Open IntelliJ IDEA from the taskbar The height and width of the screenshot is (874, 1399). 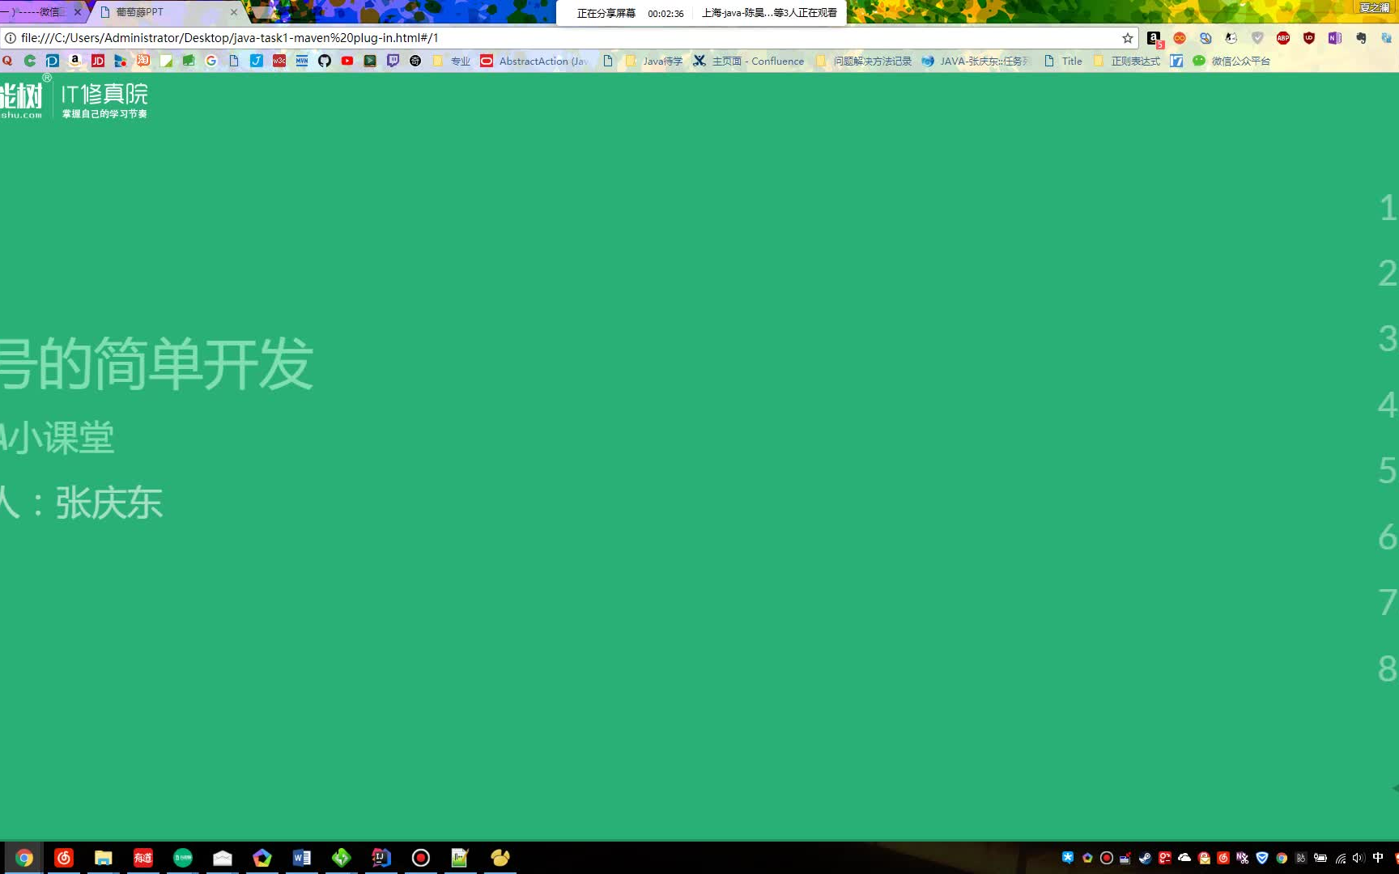(381, 858)
